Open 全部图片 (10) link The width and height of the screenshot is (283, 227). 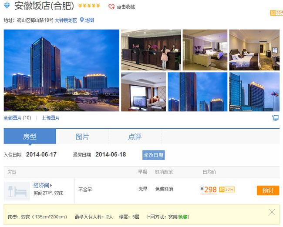[17, 118]
